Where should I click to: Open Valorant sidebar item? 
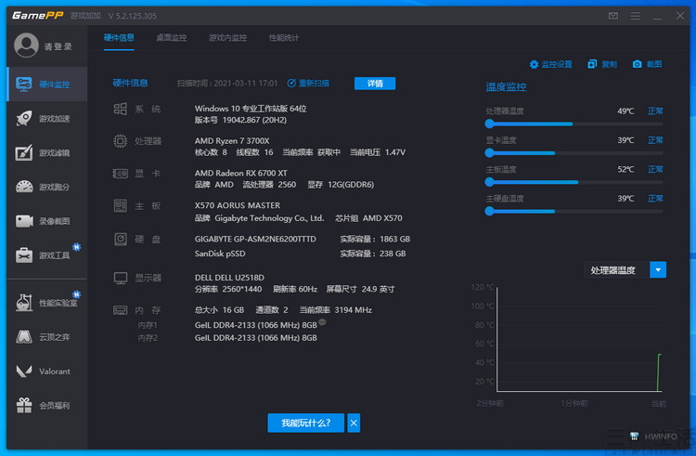[47, 371]
